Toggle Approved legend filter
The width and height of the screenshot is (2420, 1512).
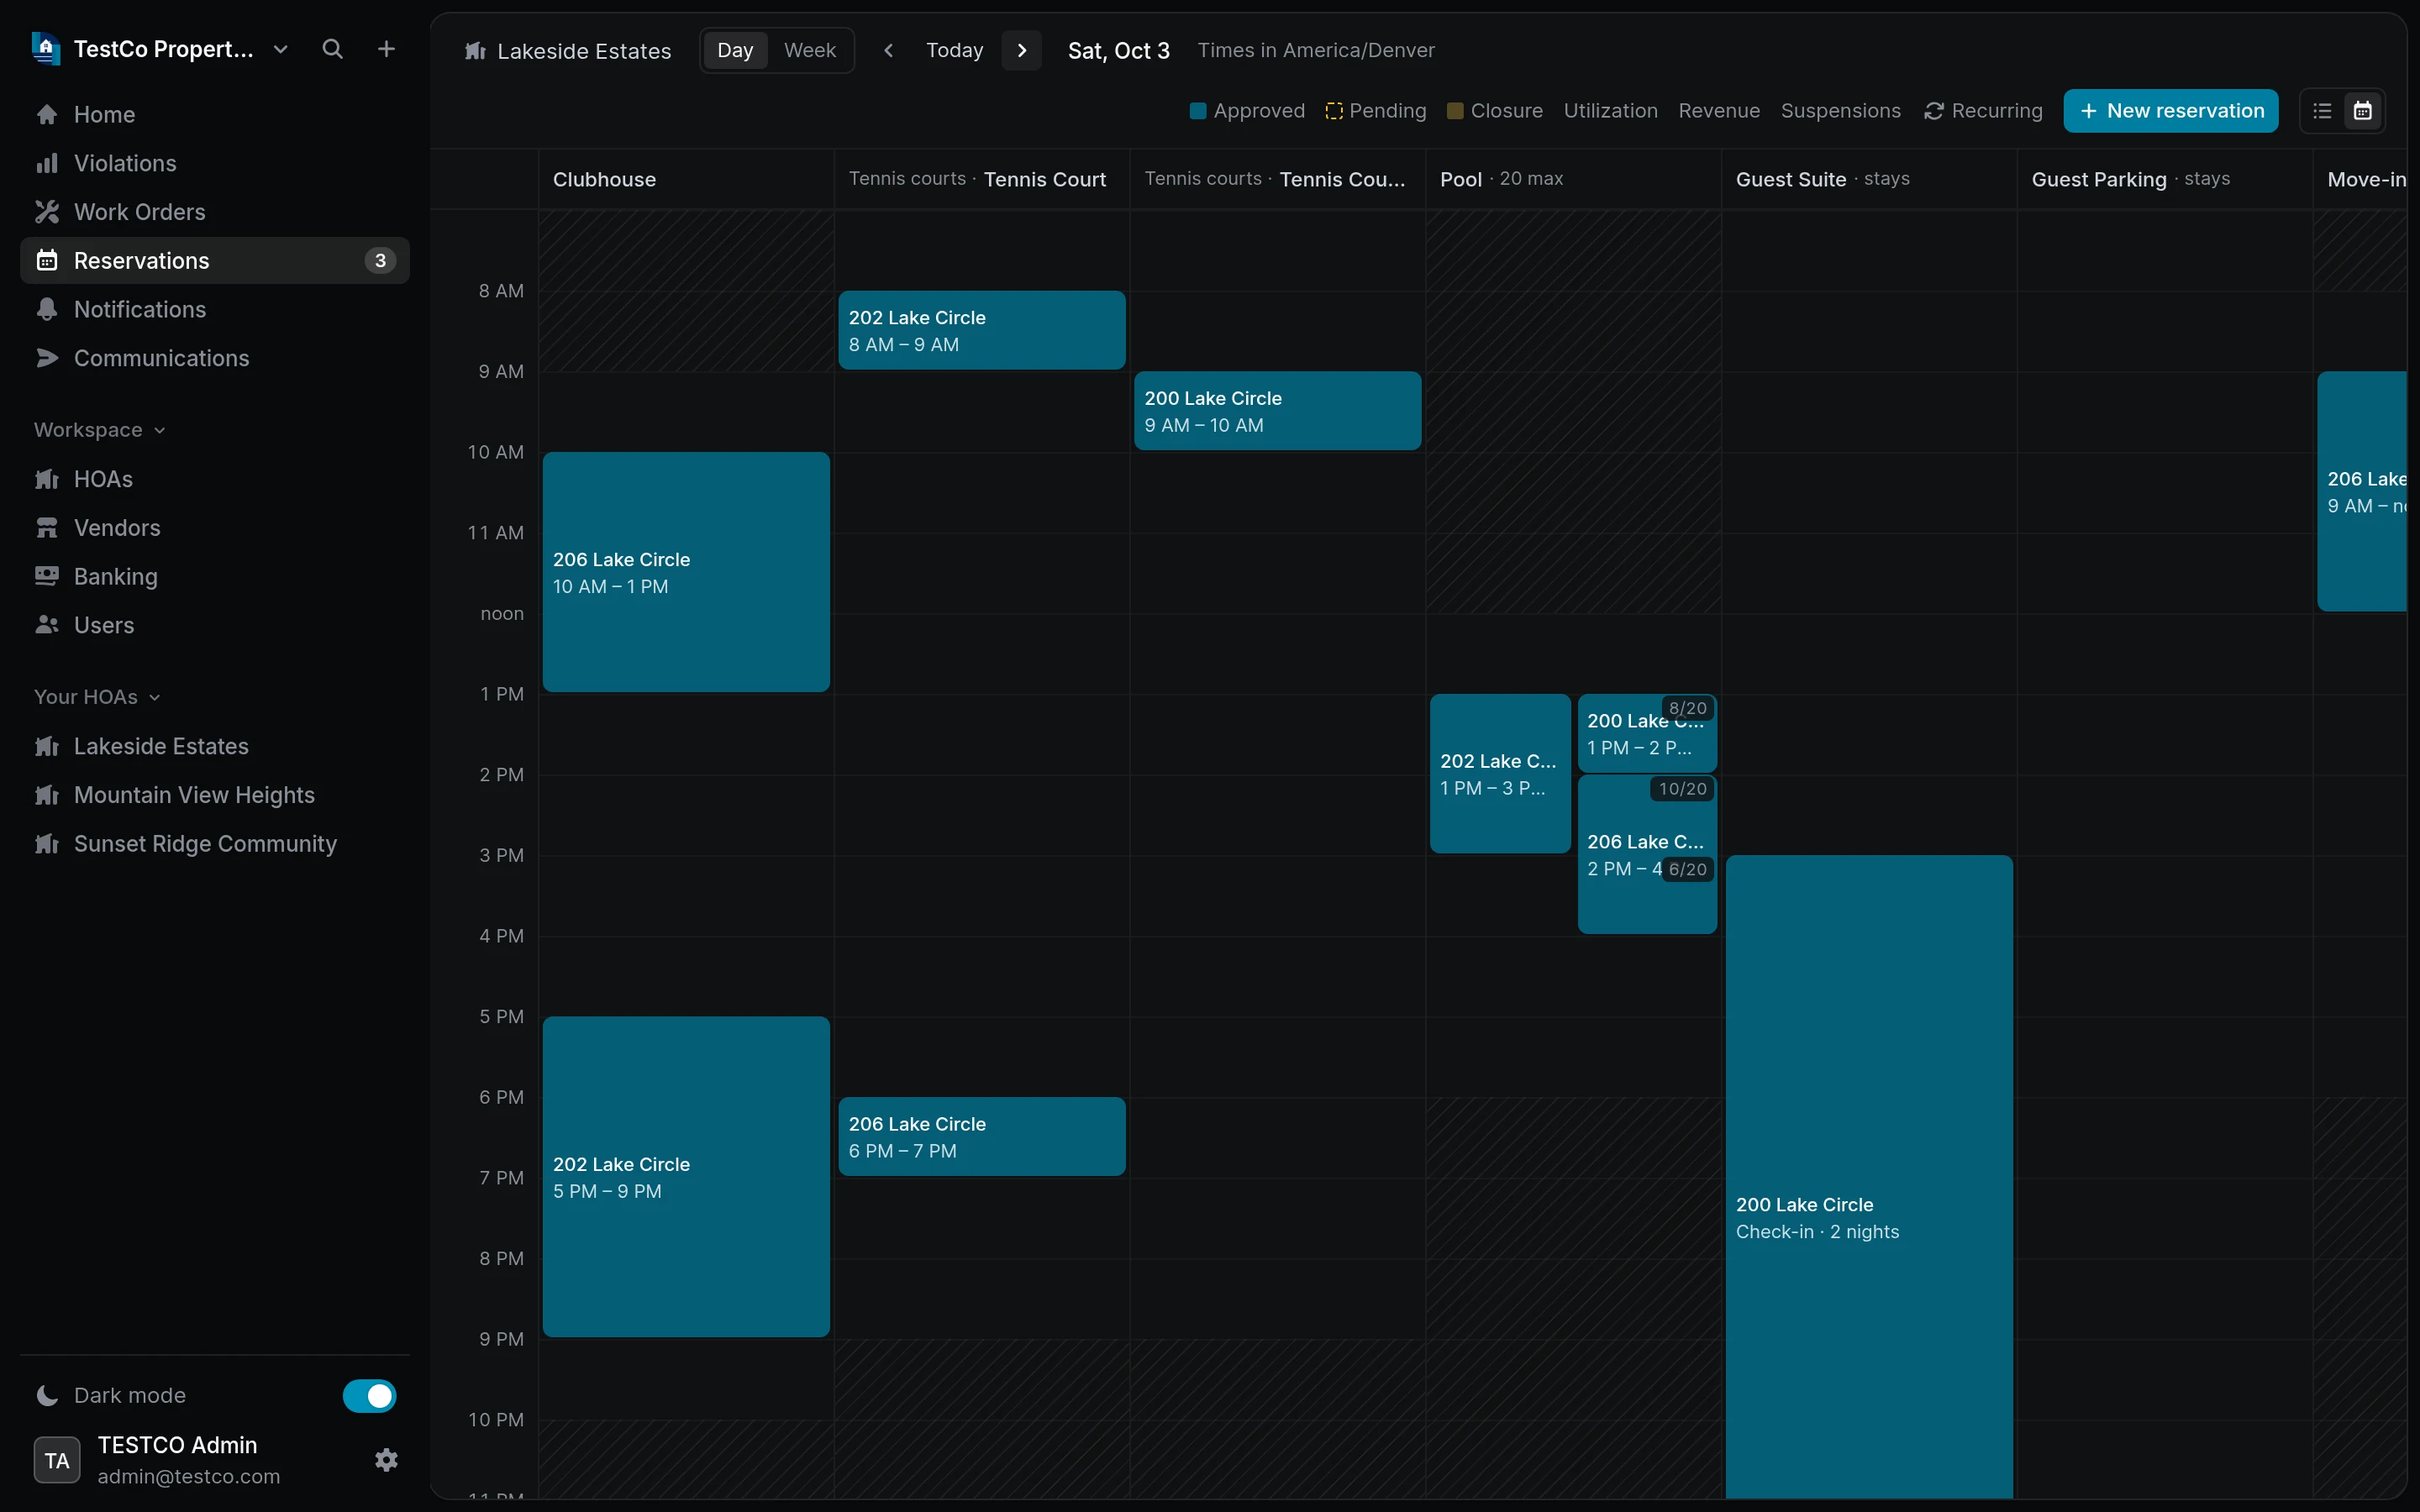pos(1247,111)
